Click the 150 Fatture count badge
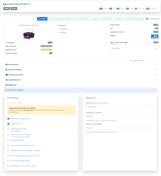161x176 pixels. 101,9
